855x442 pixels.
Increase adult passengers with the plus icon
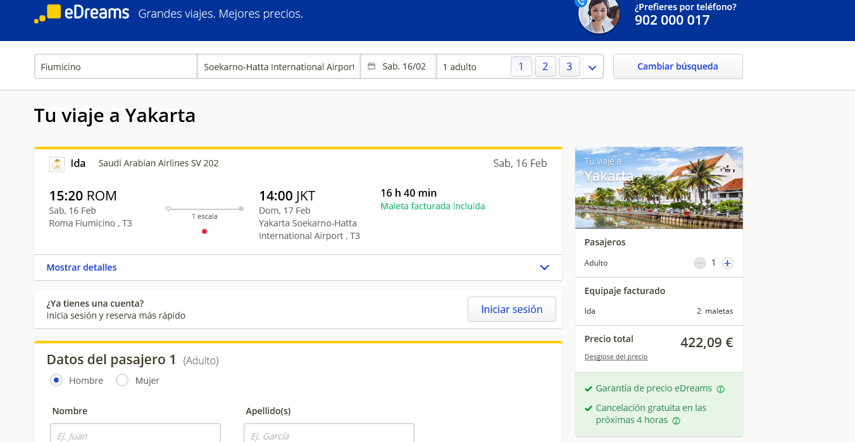728,263
